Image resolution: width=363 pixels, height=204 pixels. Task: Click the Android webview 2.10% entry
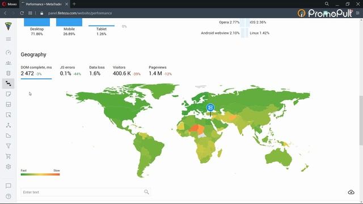[220, 33]
